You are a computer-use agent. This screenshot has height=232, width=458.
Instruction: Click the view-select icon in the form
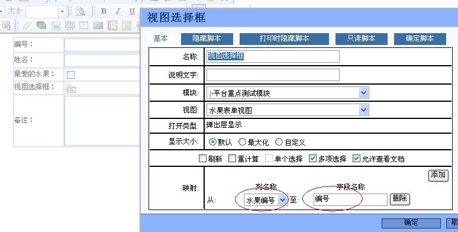[70, 88]
